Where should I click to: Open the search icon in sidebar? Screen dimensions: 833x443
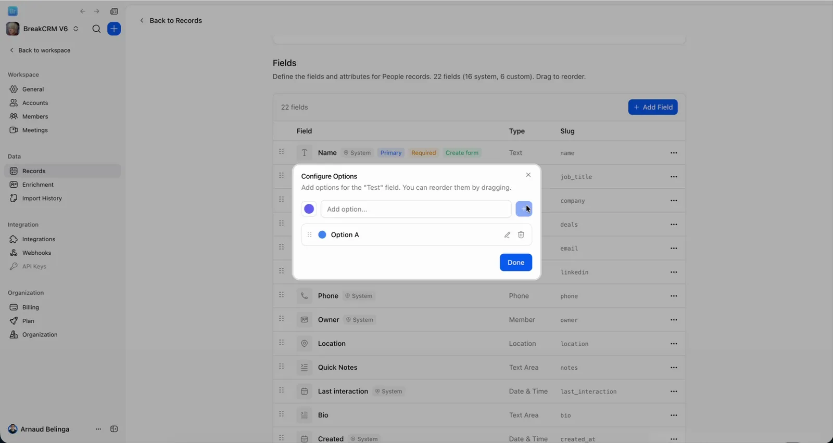tap(96, 29)
